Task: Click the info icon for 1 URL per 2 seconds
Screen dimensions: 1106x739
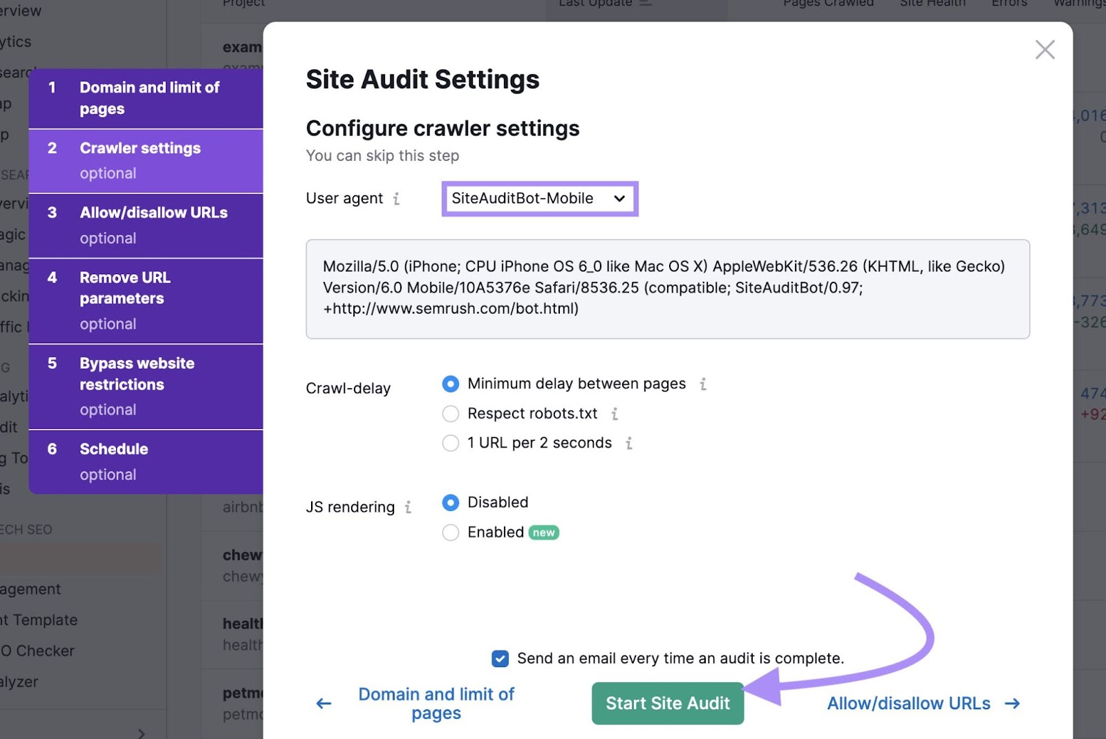Action: pos(629,443)
